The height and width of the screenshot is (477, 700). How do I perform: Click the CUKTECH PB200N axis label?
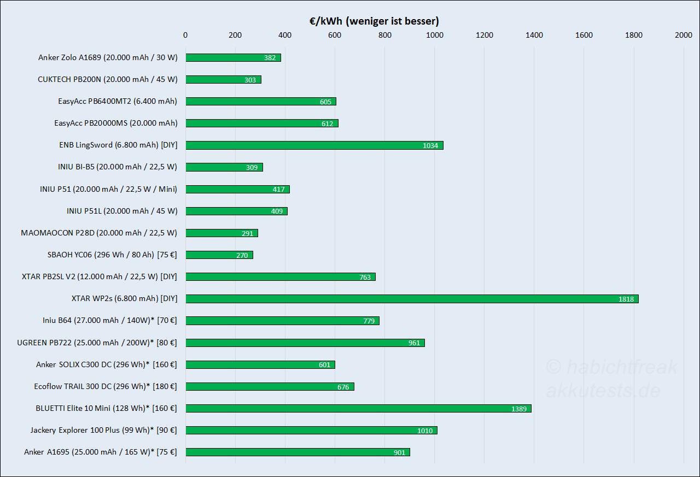[x=107, y=79]
